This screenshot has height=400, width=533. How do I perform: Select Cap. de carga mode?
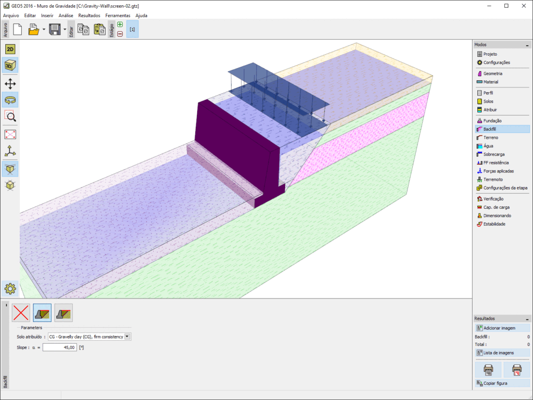[502, 207]
